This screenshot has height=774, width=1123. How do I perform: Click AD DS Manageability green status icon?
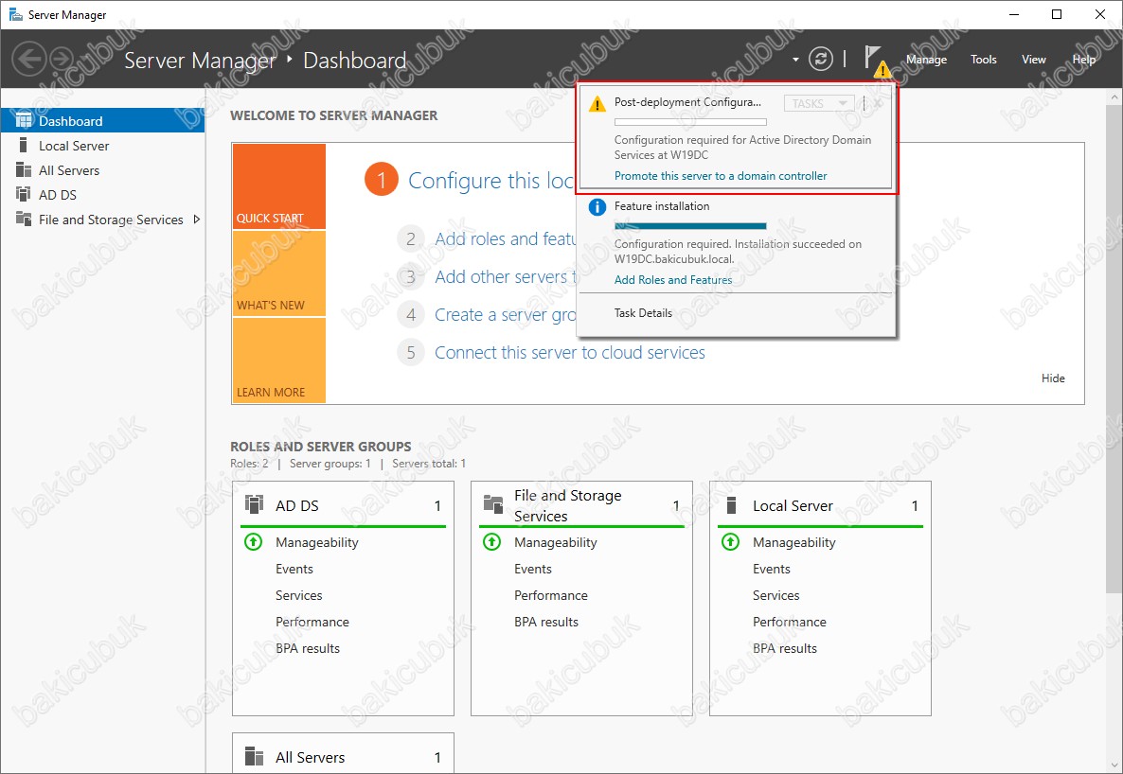tap(254, 542)
